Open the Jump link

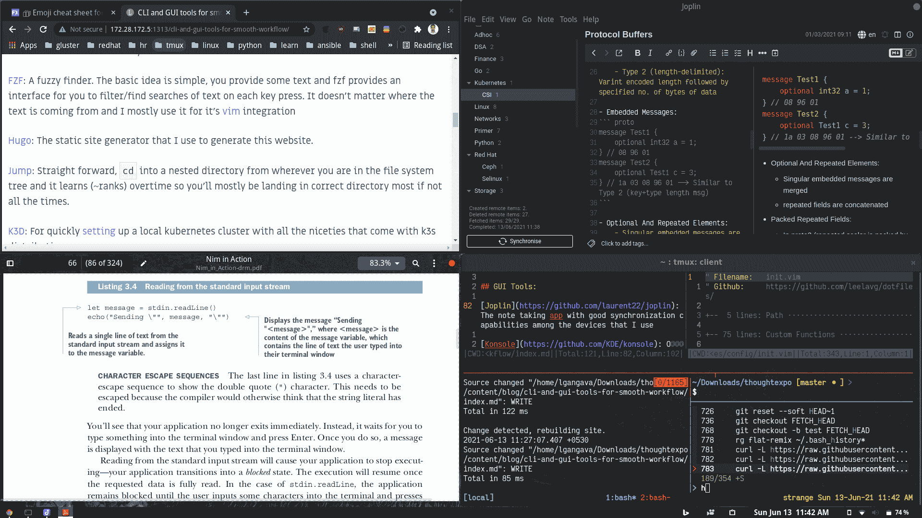pos(20,171)
